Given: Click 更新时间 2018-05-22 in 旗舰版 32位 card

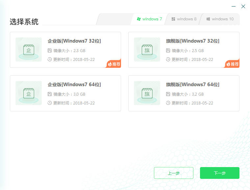Looking at the screenshot, I should [x=192, y=60].
